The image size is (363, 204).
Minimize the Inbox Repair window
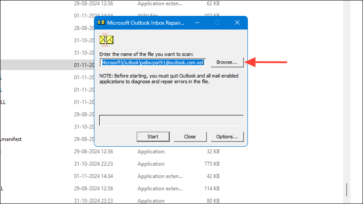[197, 22]
